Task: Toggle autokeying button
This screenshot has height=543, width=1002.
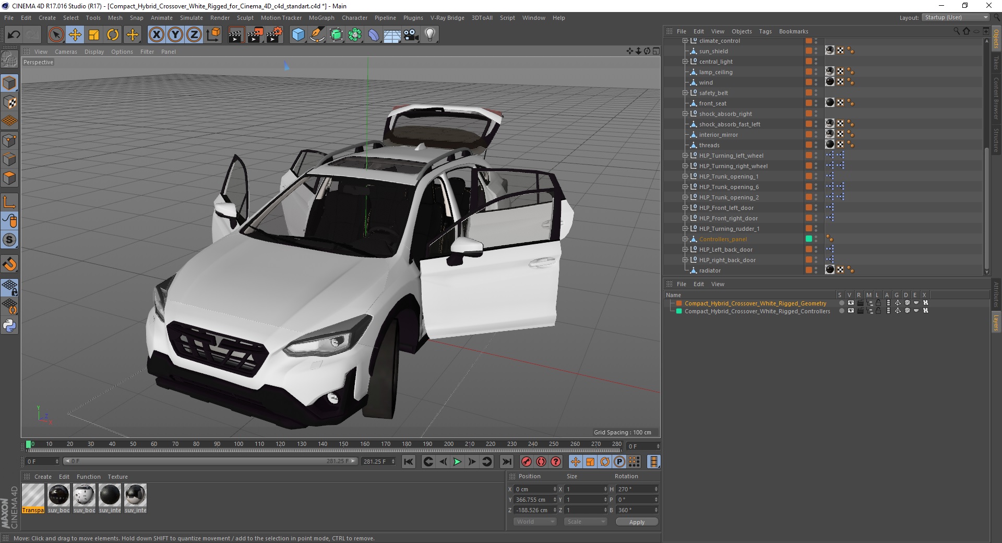Action: tap(541, 462)
